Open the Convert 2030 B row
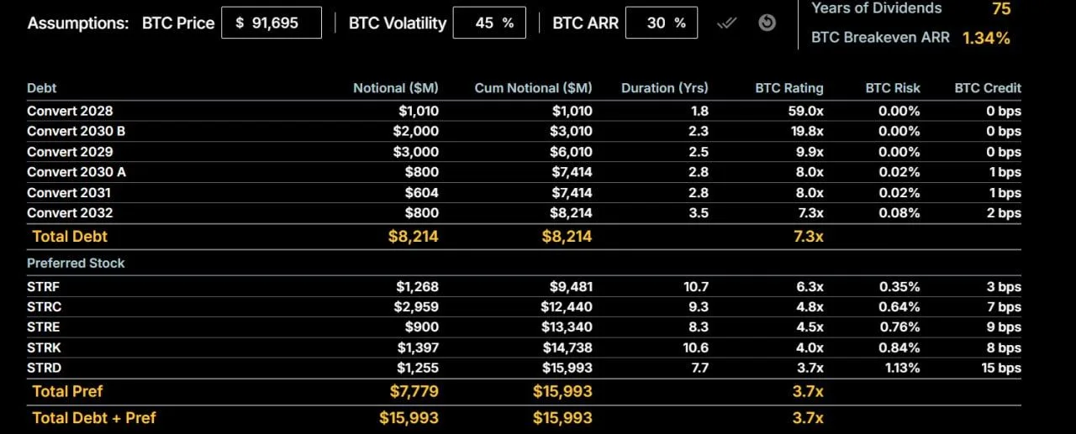Screen dimensions: 1076x434 (76, 131)
